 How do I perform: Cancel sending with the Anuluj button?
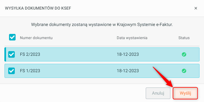(158, 93)
